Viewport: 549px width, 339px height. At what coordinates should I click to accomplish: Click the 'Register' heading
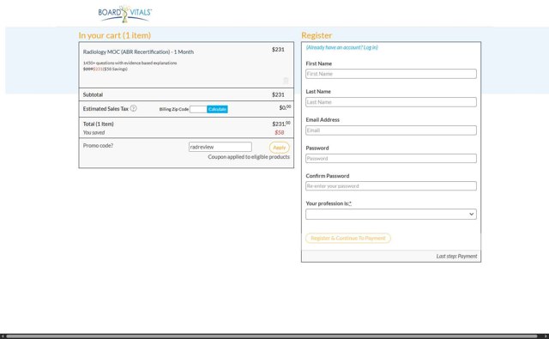coord(317,35)
